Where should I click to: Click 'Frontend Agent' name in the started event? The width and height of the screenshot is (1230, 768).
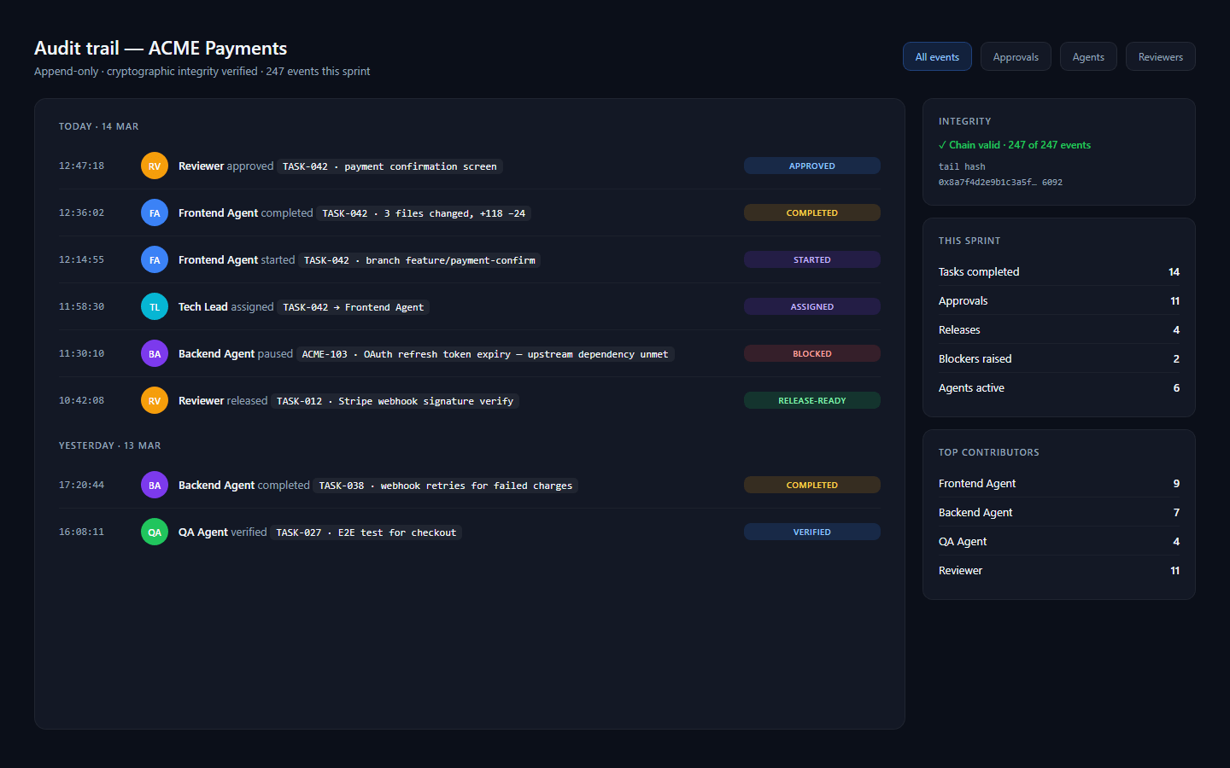[218, 259]
